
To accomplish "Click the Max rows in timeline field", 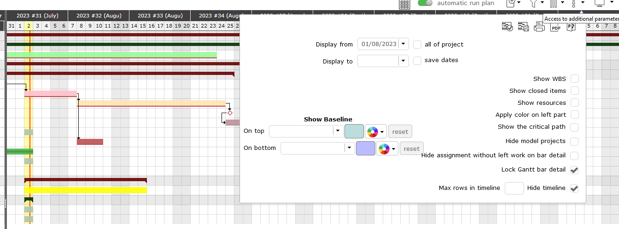I will coord(514,188).
